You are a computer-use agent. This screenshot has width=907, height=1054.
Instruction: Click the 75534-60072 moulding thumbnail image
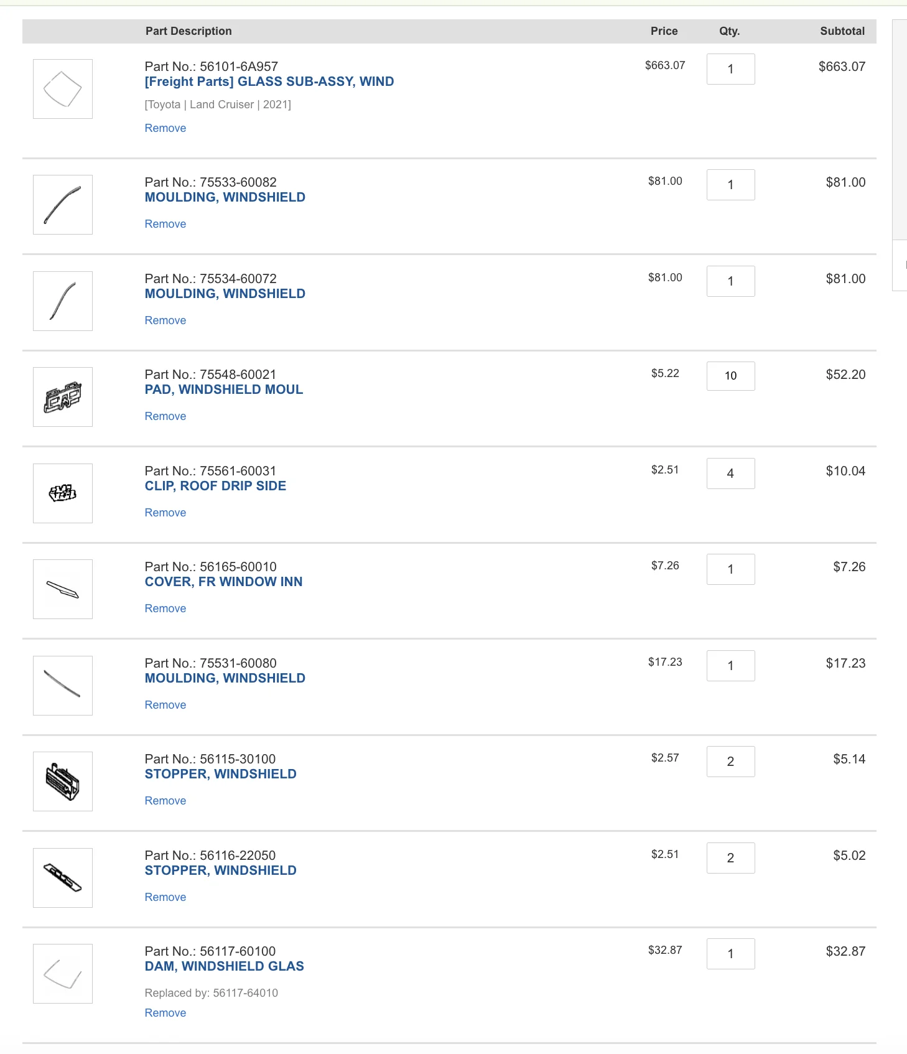[x=63, y=301]
